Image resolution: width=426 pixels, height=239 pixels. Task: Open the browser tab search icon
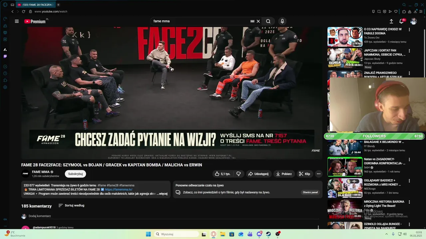tap(404, 5)
